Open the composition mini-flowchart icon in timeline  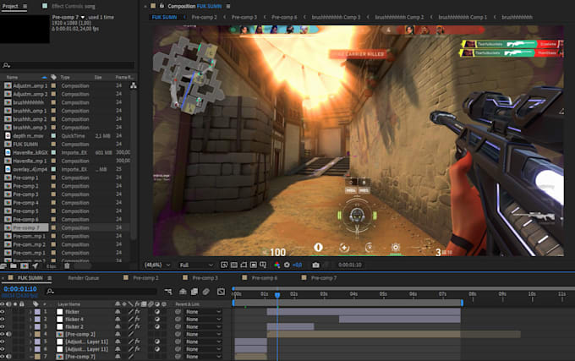pos(168,292)
